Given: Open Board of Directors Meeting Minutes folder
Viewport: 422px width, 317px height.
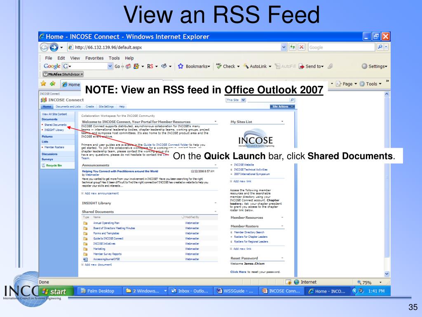Looking at the screenshot, I should pos(114,228).
